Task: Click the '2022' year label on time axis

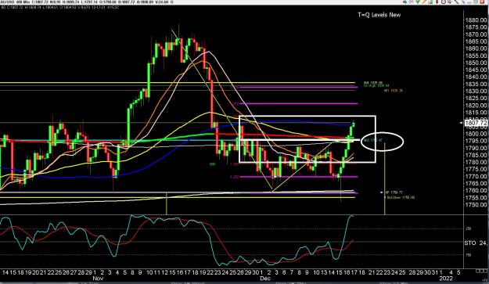Action: click(445, 278)
